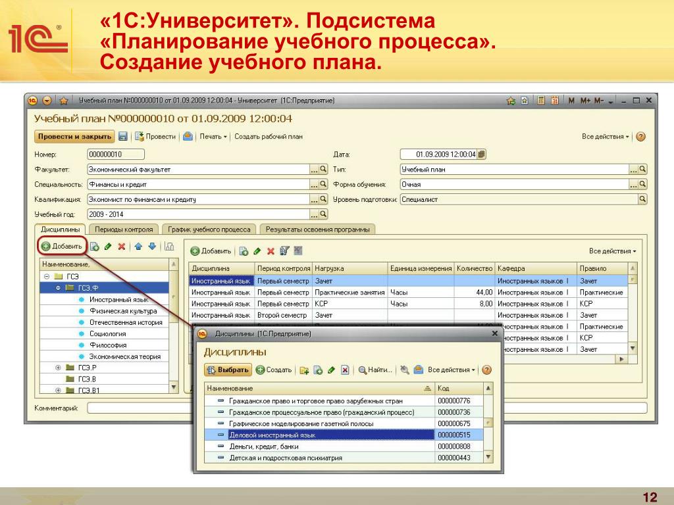The image size is (674, 505).
Task: Switch to the Периоды контроля tab
Action: (x=124, y=229)
